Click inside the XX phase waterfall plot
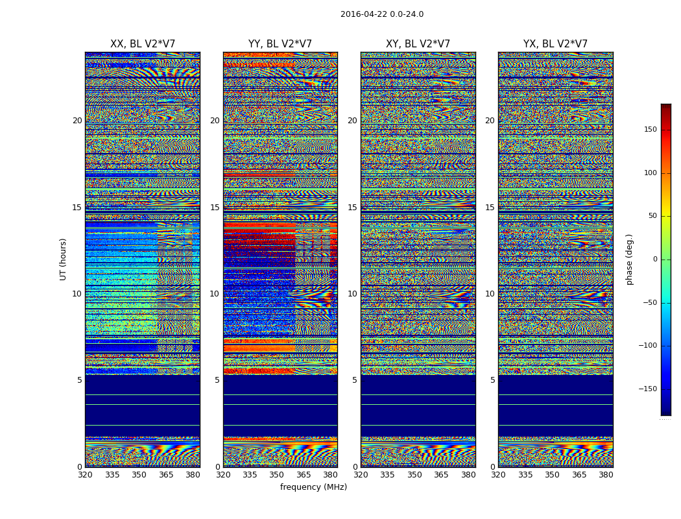The width and height of the screenshot is (681, 519). coord(143,259)
